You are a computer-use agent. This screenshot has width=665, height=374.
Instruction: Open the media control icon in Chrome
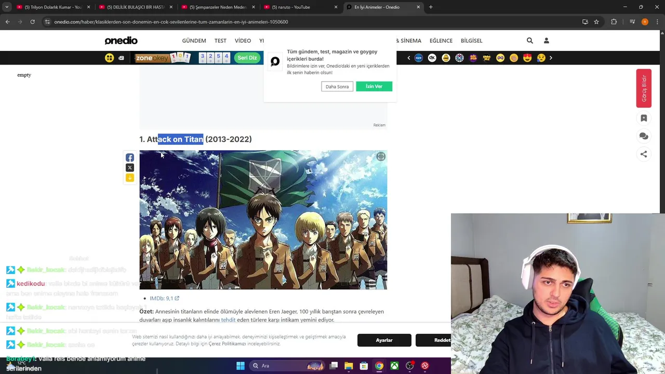click(632, 22)
